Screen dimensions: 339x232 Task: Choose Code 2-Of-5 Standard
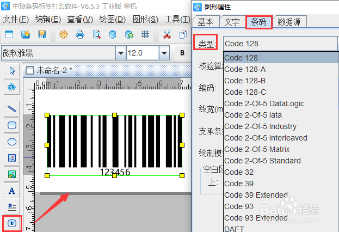click(x=281, y=161)
